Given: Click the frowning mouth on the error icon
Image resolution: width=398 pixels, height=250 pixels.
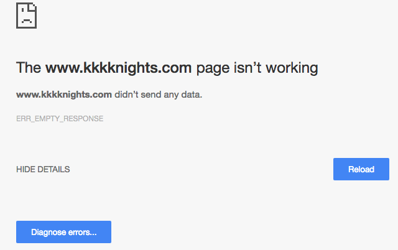Looking at the screenshot, I should (x=26, y=20).
